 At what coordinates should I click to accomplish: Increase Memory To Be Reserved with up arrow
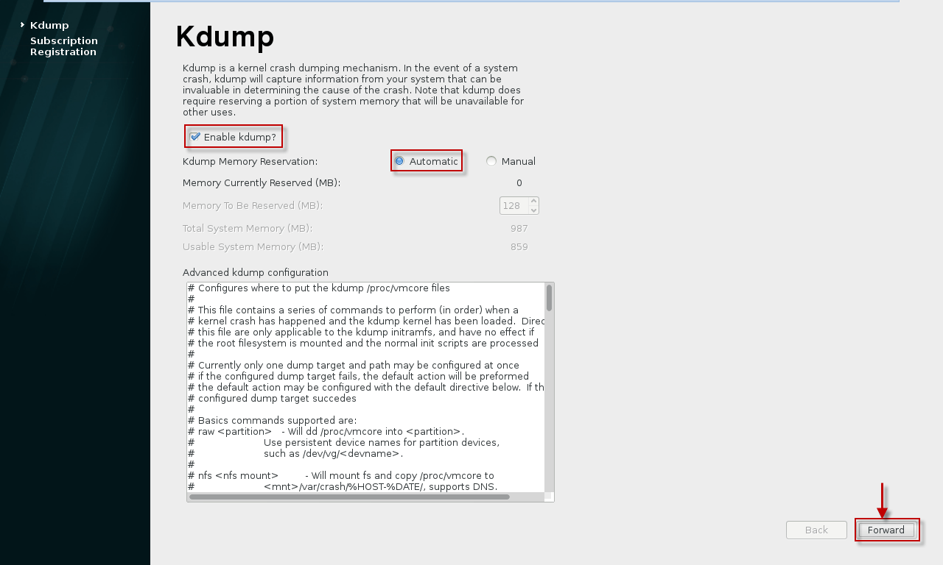coord(533,202)
